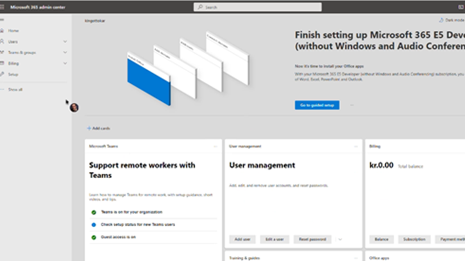Open User management card more options

(x=356, y=146)
